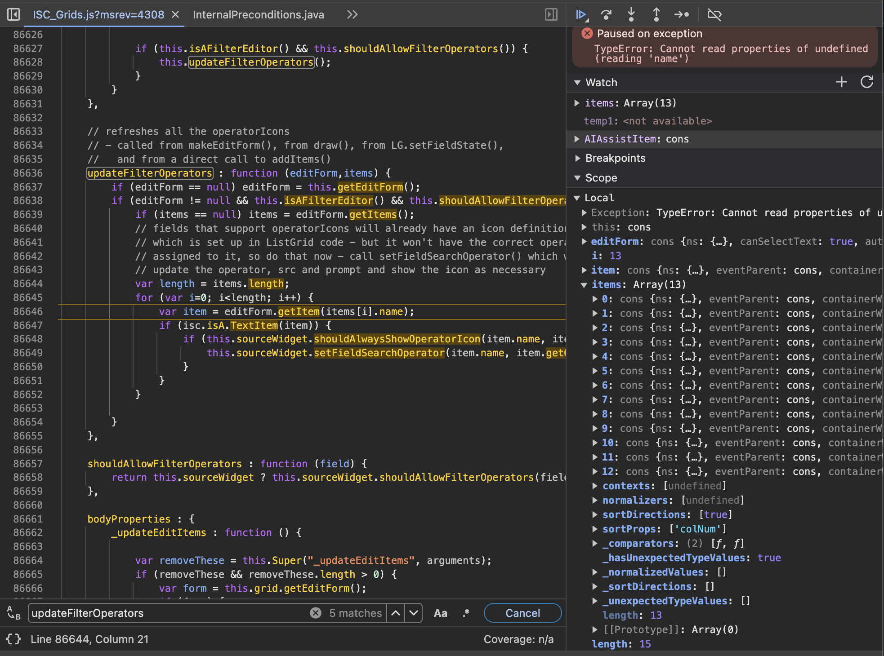
Task: Step into next function call
Action: click(631, 15)
